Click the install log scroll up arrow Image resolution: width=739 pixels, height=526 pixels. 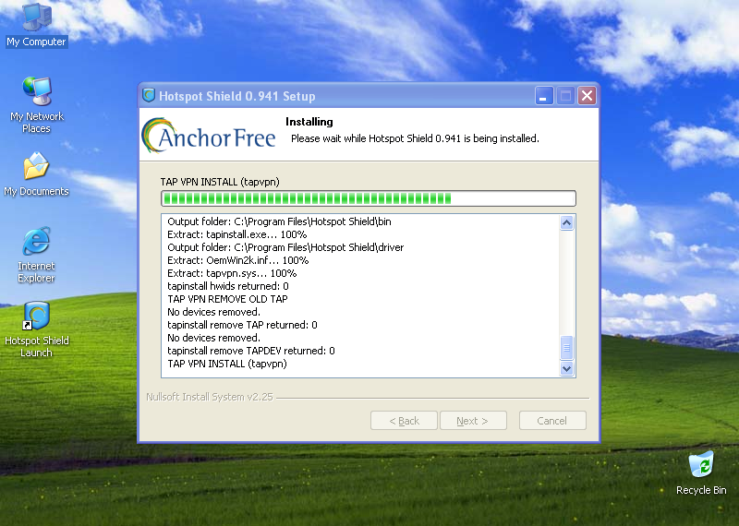(567, 222)
